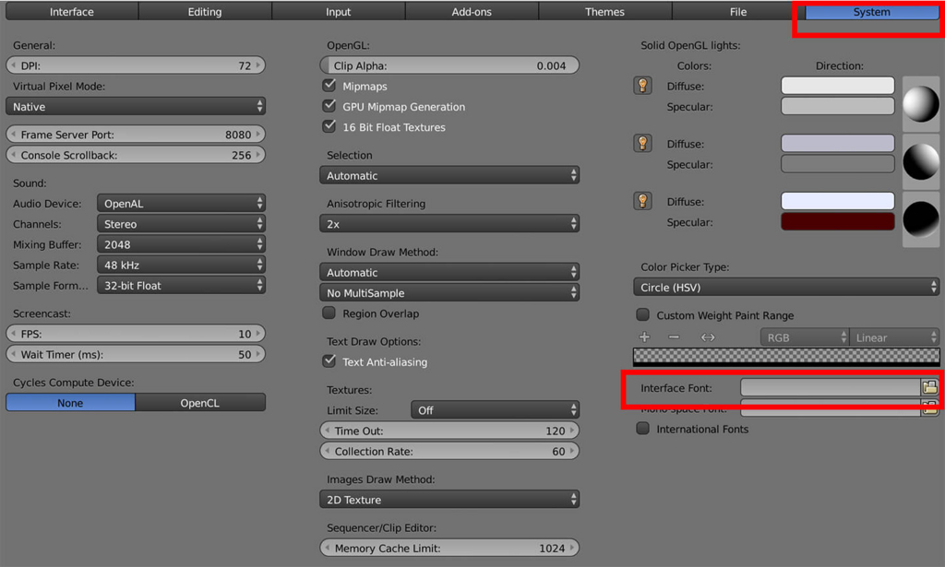Viewport: 945px width, 567px height.
Task: Enable International Fonts checkbox
Action: pyautogui.click(x=643, y=428)
